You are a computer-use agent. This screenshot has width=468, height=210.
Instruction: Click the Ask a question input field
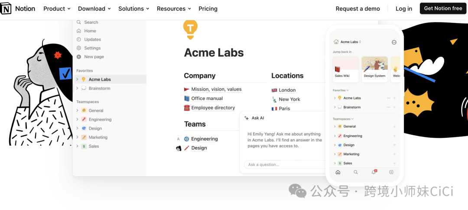pos(285,165)
